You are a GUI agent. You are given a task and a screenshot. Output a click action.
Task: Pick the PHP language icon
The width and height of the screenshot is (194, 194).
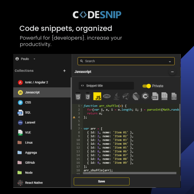pyautogui.click(x=107, y=96)
